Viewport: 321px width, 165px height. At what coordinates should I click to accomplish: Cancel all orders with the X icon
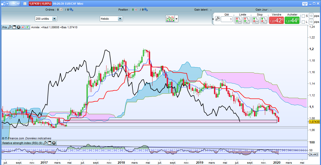61,10
